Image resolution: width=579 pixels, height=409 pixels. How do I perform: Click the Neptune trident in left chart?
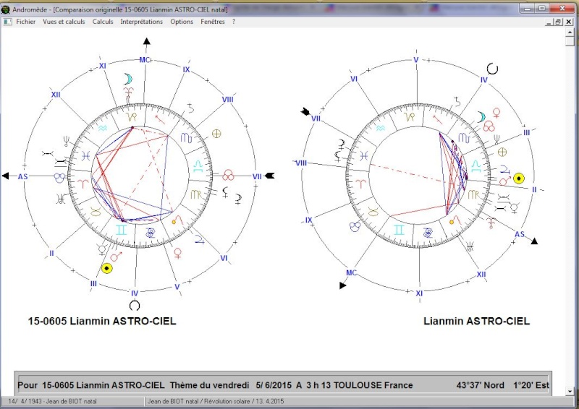(x=67, y=140)
